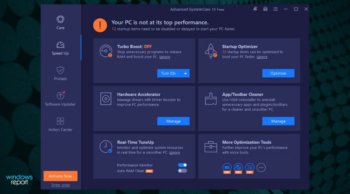Viewport: 350px width, 194px height.
Task: Click the notification bell icon
Action: tap(255, 9)
